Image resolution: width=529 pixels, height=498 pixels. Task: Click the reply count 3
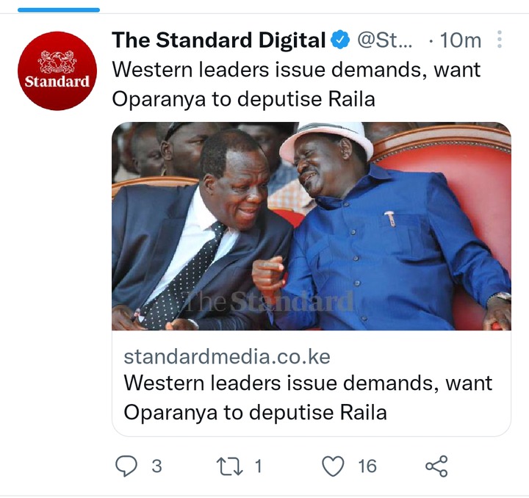click(156, 466)
